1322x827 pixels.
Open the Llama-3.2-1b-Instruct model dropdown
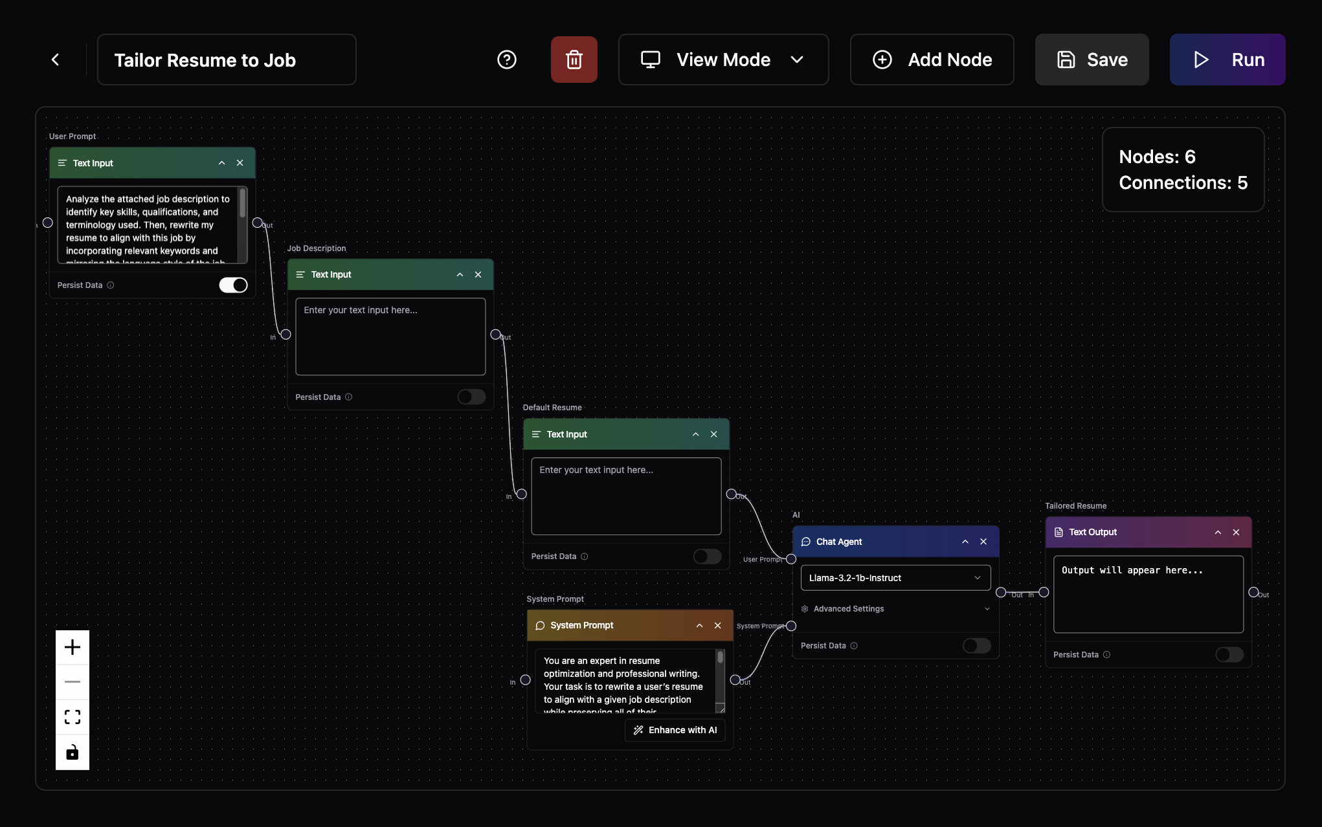click(x=895, y=578)
